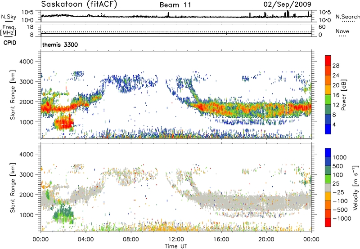The width and height of the screenshot is (360, 249).
Task: Click the 'Time UT' axis title
Action: [x=176, y=246]
